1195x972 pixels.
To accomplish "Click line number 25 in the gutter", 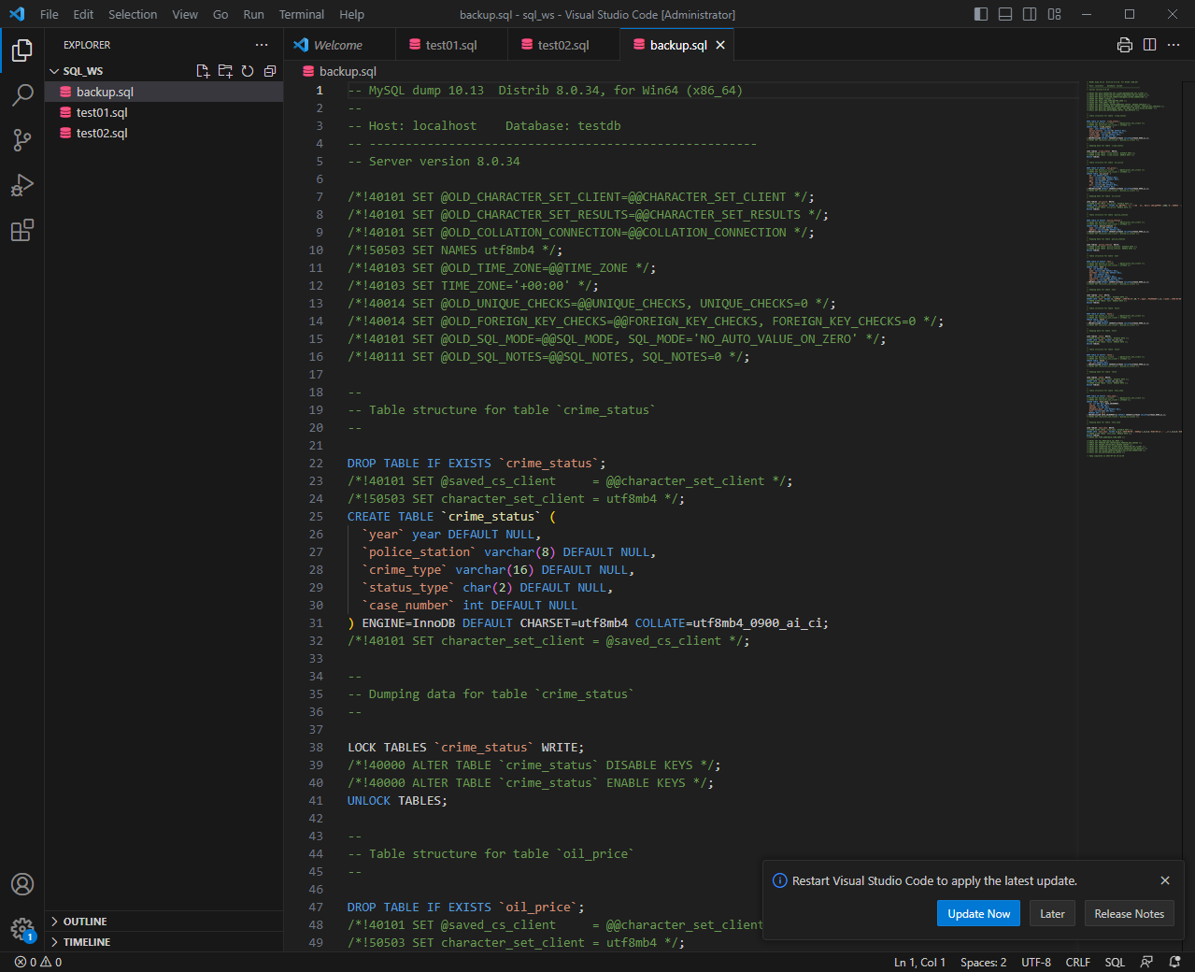I will tap(316, 516).
